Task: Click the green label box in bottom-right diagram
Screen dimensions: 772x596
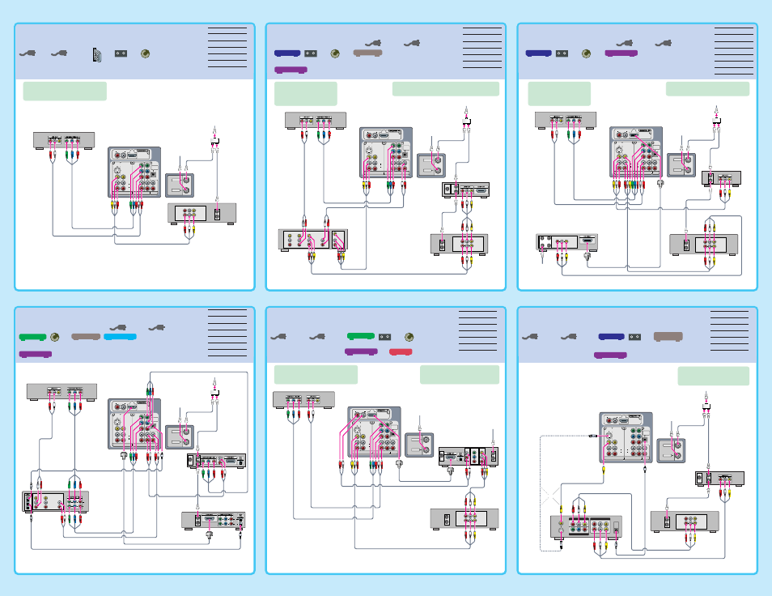Action: point(714,376)
